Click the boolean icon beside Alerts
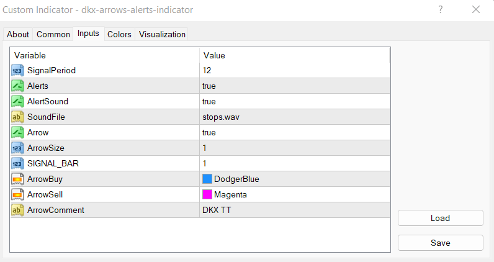 17,86
